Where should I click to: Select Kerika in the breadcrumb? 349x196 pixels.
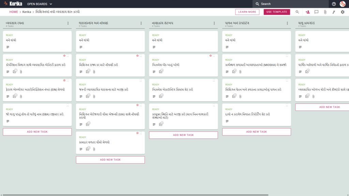(27, 12)
